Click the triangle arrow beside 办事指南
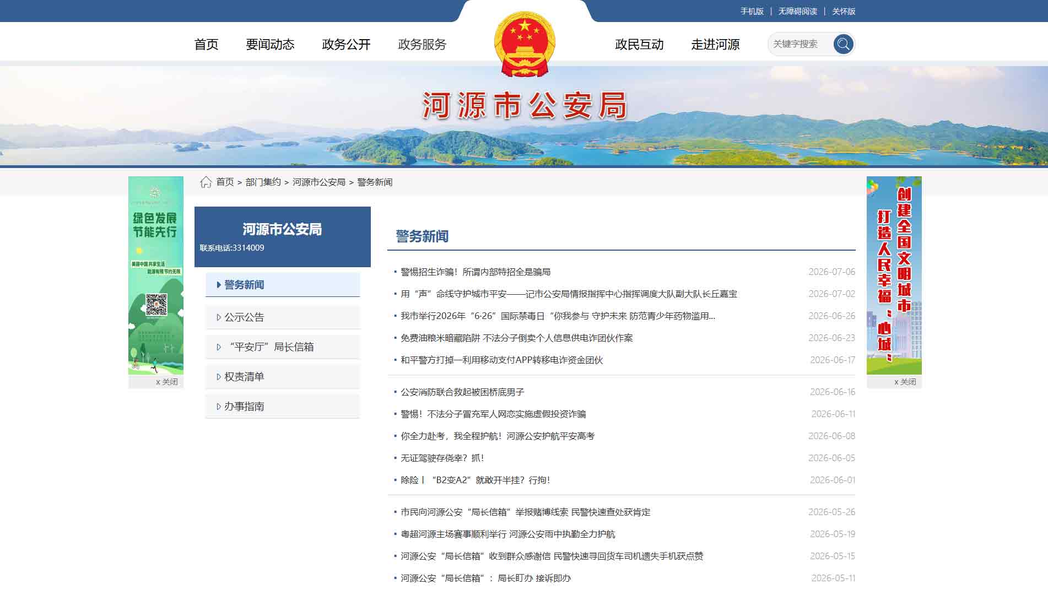 coord(219,407)
